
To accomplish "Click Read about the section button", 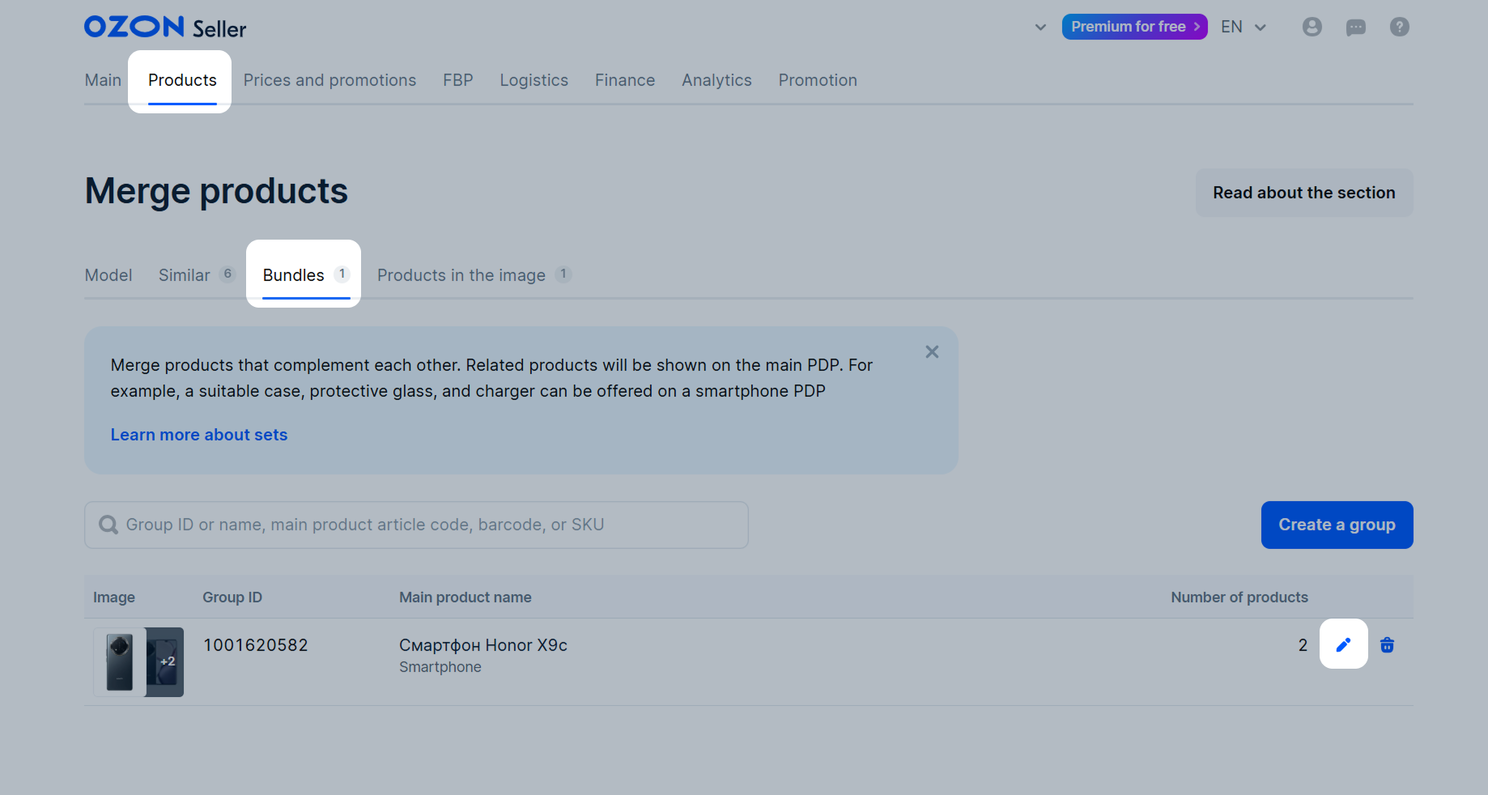I will 1303,193.
